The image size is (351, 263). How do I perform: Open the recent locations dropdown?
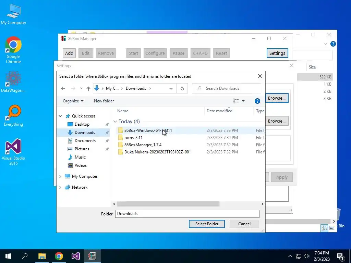(x=81, y=88)
